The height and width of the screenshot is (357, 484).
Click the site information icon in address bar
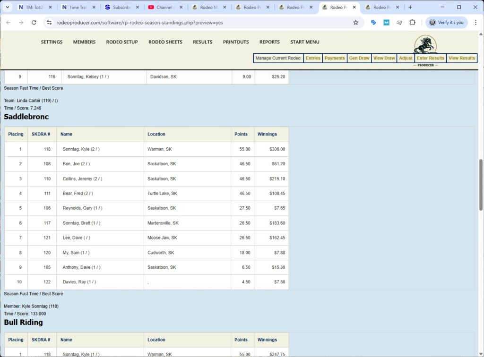[x=50, y=22]
